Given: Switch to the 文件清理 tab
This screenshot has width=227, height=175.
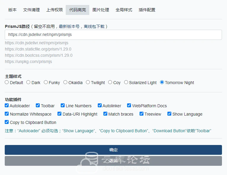Looking at the screenshot, I should tap(31, 10).
